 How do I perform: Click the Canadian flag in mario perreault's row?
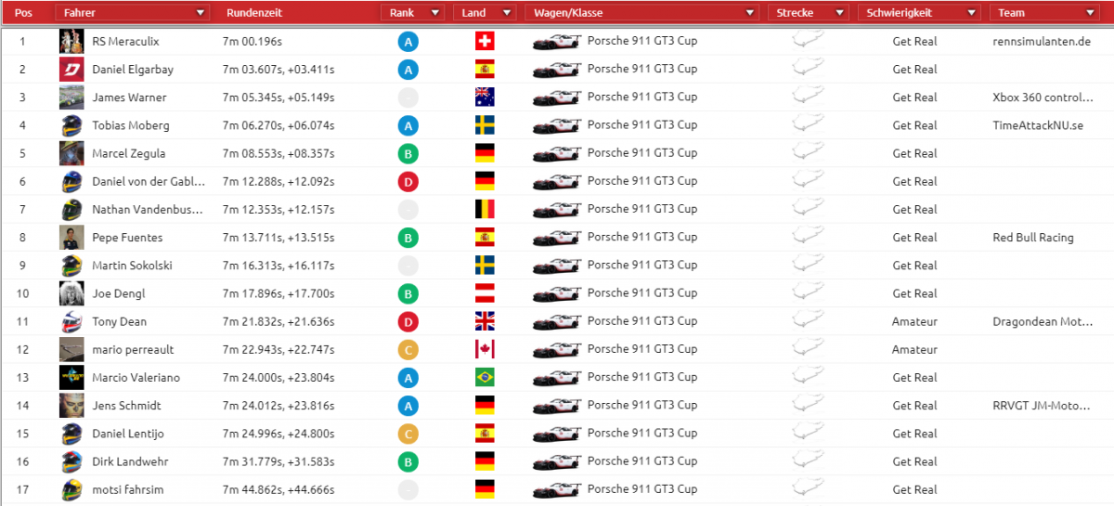[485, 349]
